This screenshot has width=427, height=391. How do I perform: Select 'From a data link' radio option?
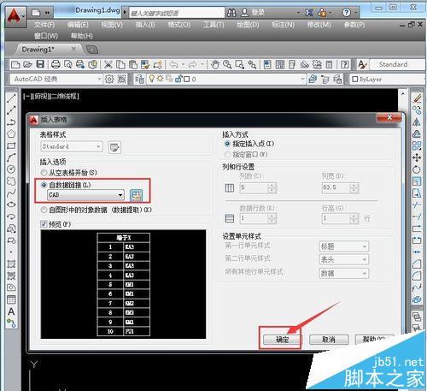44,185
